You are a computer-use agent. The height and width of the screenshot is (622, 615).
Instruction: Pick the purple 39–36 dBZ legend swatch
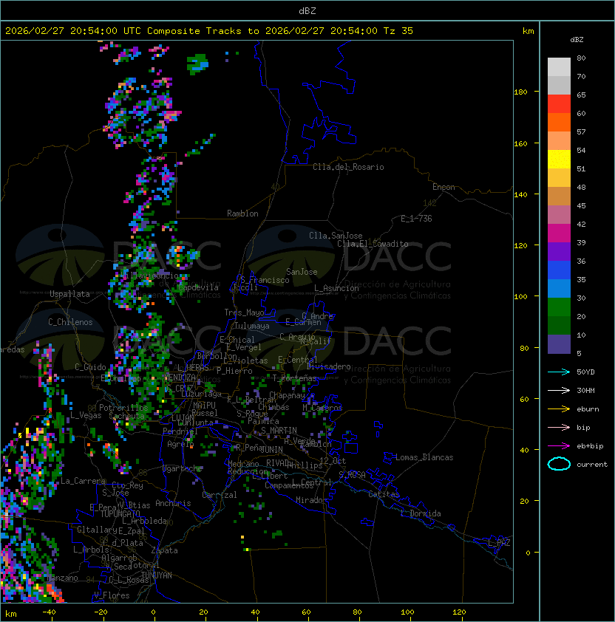coord(559,252)
